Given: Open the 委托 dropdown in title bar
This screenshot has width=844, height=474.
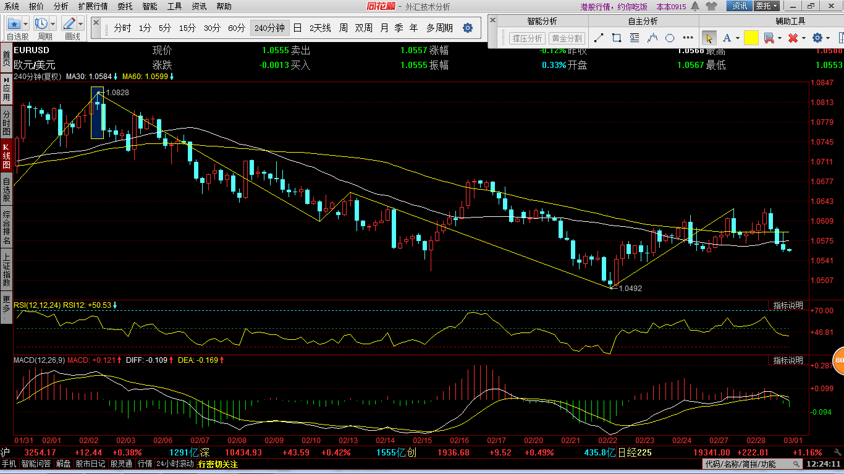Looking at the screenshot, I should [767, 6].
